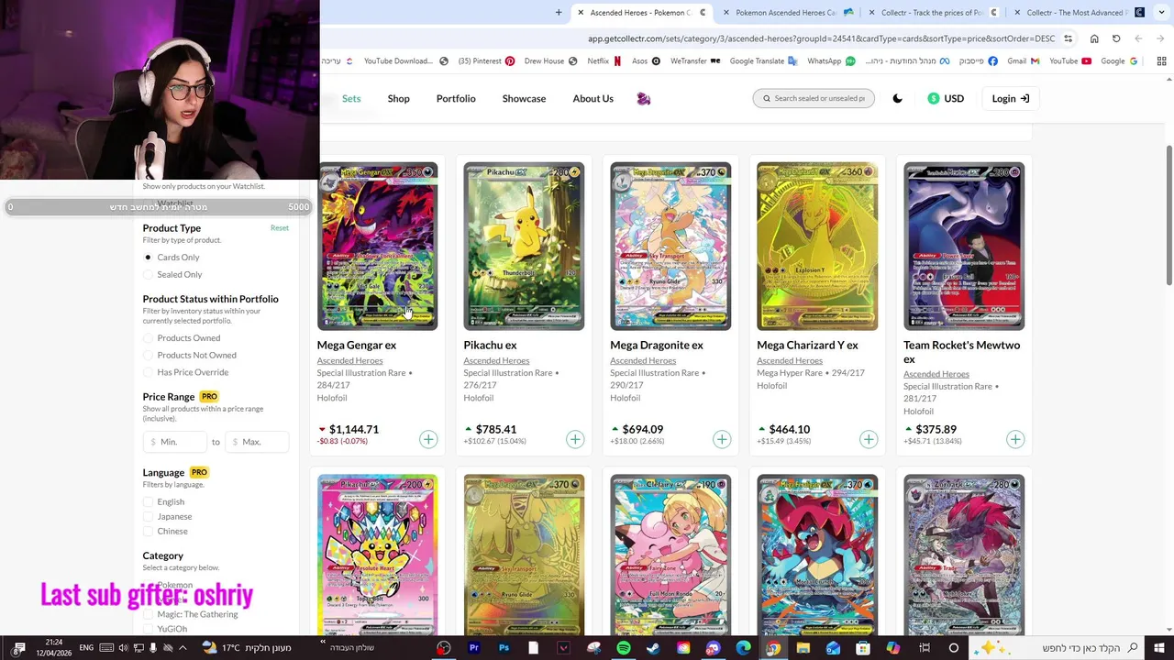Image resolution: width=1174 pixels, height=660 pixels.
Task: Click the Login button
Action: point(1010,98)
